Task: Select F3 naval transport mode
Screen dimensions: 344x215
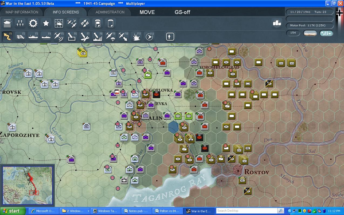Action: click(33, 36)
